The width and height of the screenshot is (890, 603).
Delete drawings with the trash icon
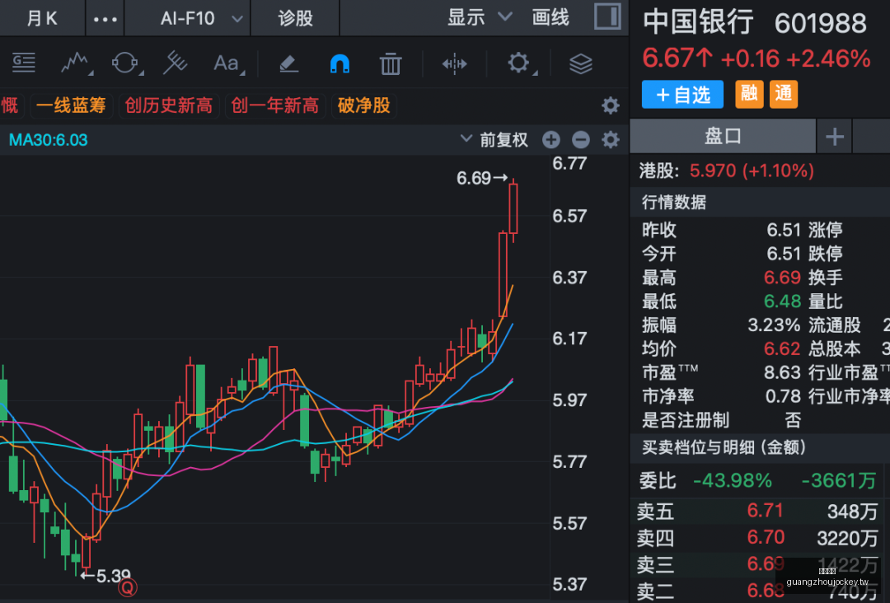pyautogui.click(x=391, y=63)
